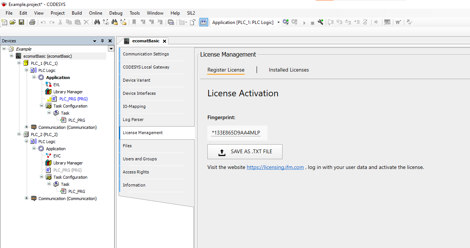The image size is (470, 248).
Task: Click the EVC icon under PLC_2
Action: pos(48,156)
